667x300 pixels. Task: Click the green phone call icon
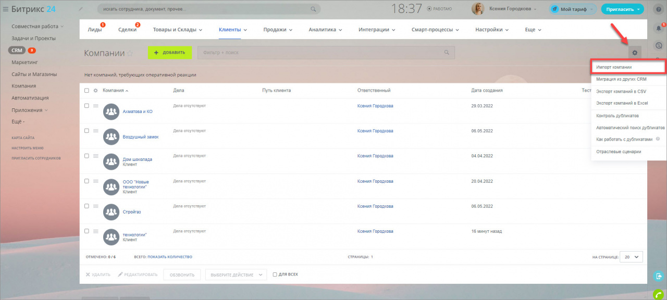[658, 293]
